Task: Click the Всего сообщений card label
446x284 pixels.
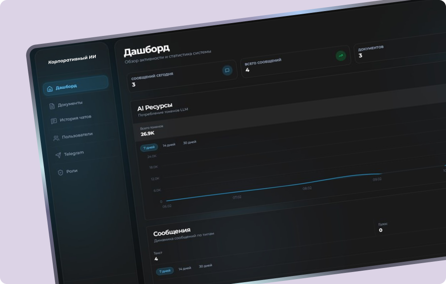Action: tap(263, 62)
